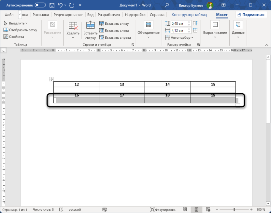The image size is (271, 213).
Task: Switch to the Конструктор таблиц tab
Action: [189, 15]
